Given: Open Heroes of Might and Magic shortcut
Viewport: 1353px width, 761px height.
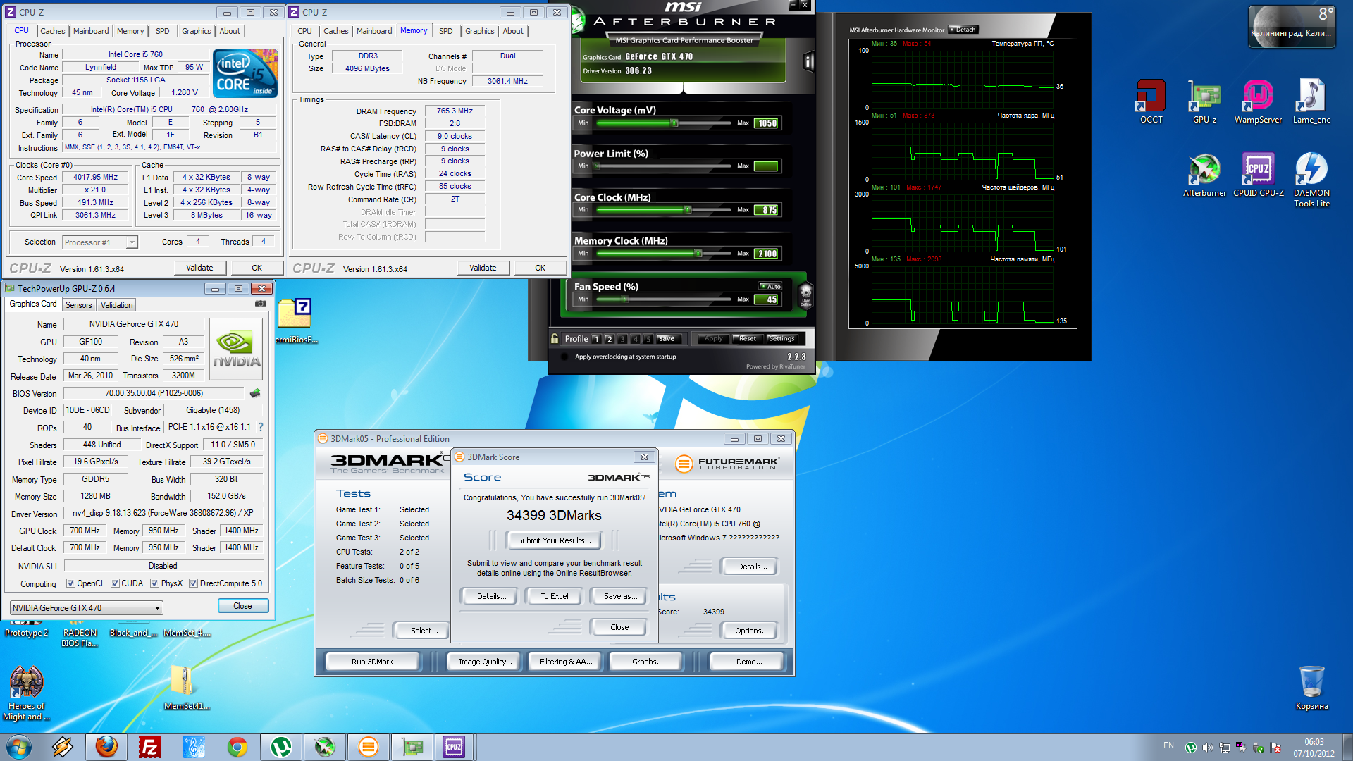Looking at the screenshot, I should pyautogui.click(x=26, y=693).
